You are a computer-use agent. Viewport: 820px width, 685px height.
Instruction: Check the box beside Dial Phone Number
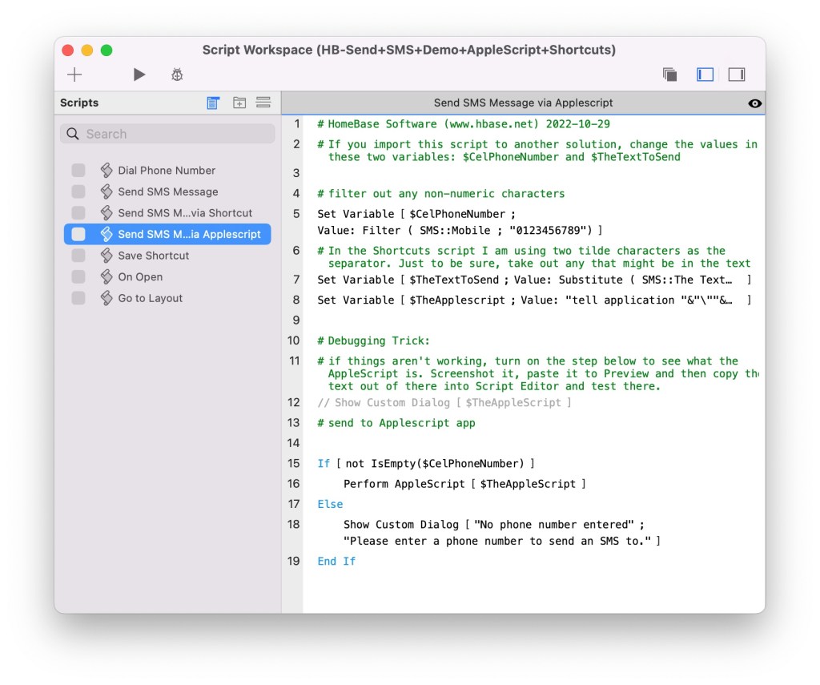(x=78, y=170)
